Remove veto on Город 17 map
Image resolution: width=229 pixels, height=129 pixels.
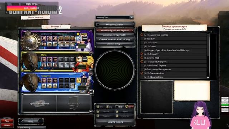pos(142,54)
